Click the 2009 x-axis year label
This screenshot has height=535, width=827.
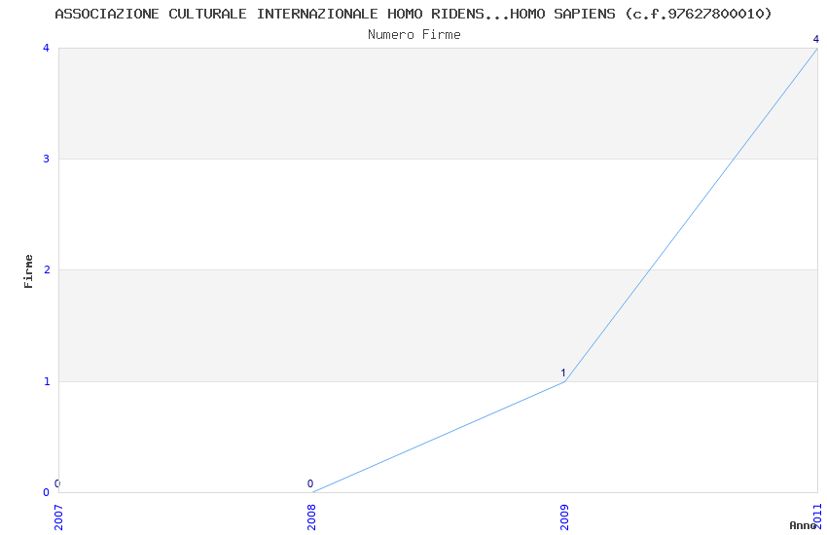click(x=564, y=517)
